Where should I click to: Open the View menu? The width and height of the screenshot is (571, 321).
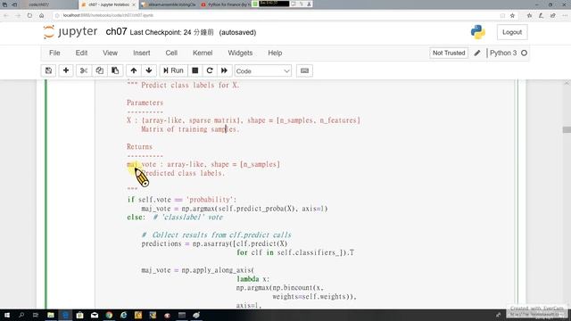point(110,53)
